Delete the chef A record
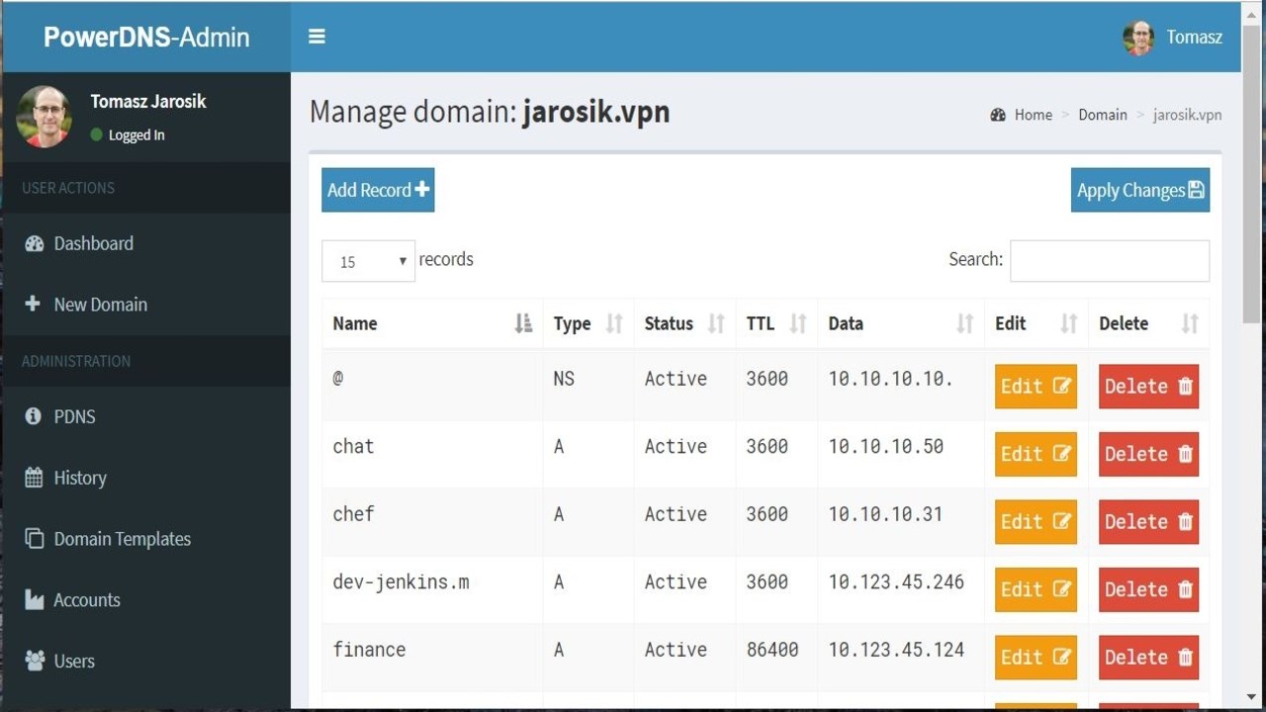Screen dimensions: 1266x712 1148,522
